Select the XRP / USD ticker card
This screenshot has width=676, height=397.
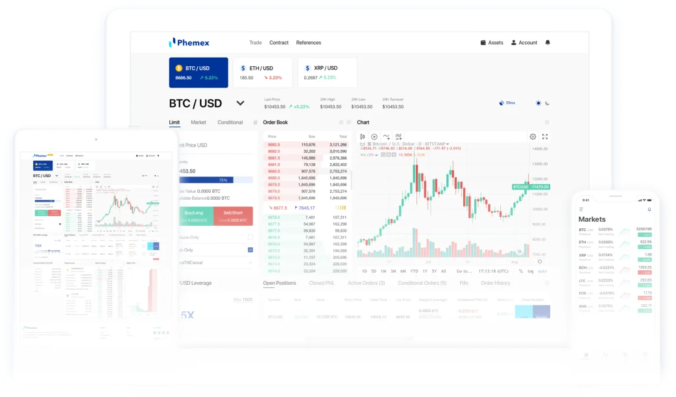click(327, 73)
